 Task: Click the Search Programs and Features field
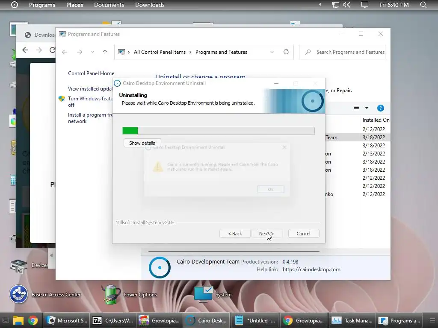tap(342, 52)
